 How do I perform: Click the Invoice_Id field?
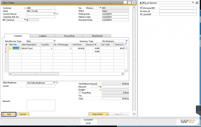[178, 11]
